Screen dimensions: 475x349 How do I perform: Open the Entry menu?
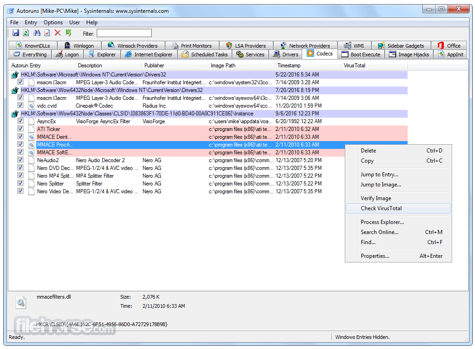tap(31, 22)
